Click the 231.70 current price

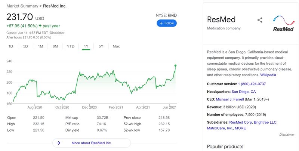point(20,17)
